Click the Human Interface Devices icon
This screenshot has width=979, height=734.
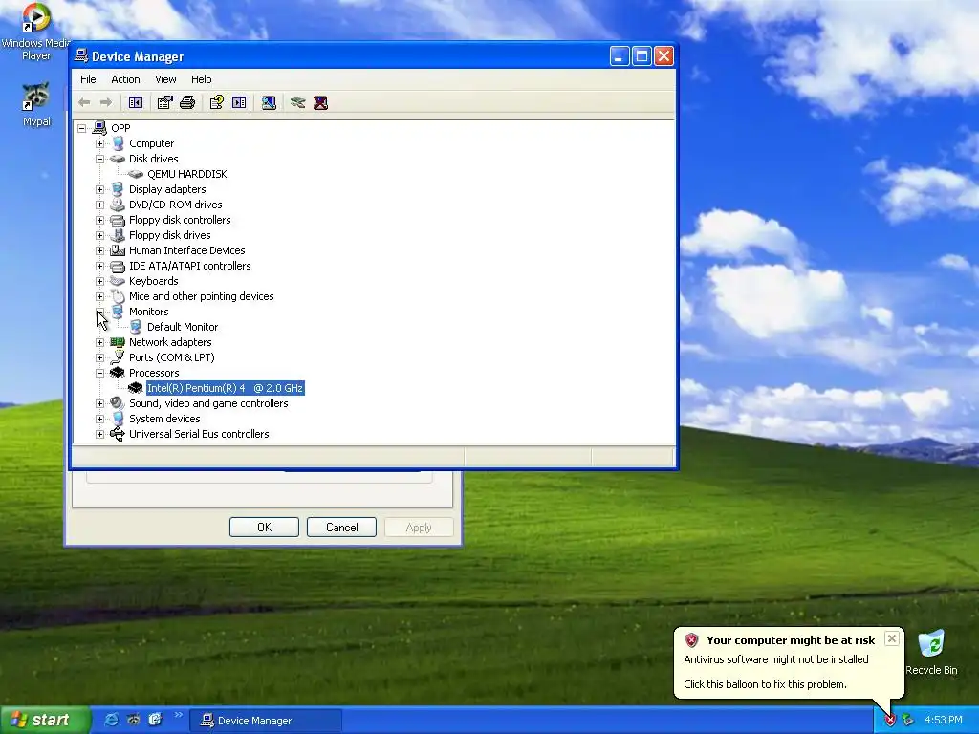pos(118,250)
